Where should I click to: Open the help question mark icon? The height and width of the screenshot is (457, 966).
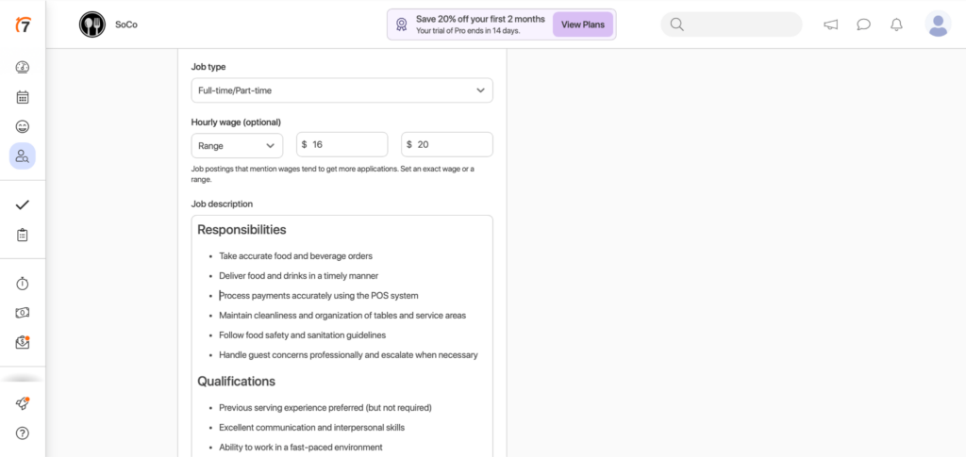23,433
